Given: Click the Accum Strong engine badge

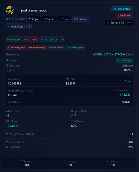Looking at the screenshot, I should point(124,60).
